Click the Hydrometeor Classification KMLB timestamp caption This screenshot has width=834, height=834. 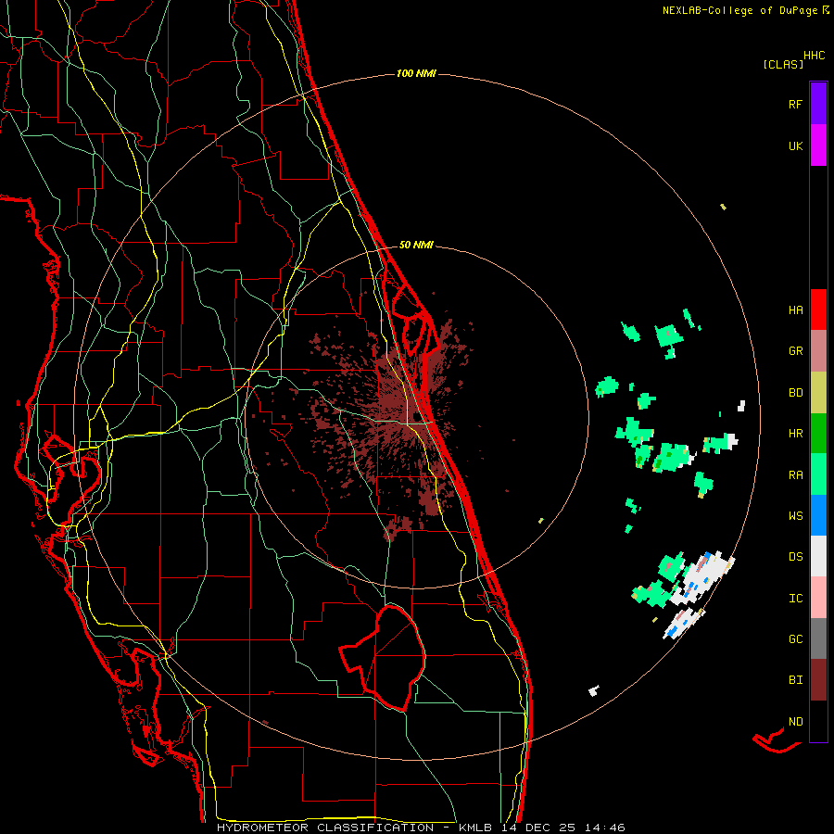421,828
